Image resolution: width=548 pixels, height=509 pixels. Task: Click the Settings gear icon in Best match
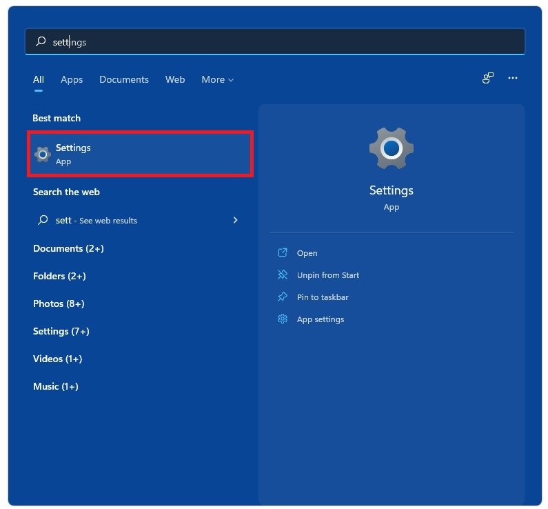[x=43, y=154]
